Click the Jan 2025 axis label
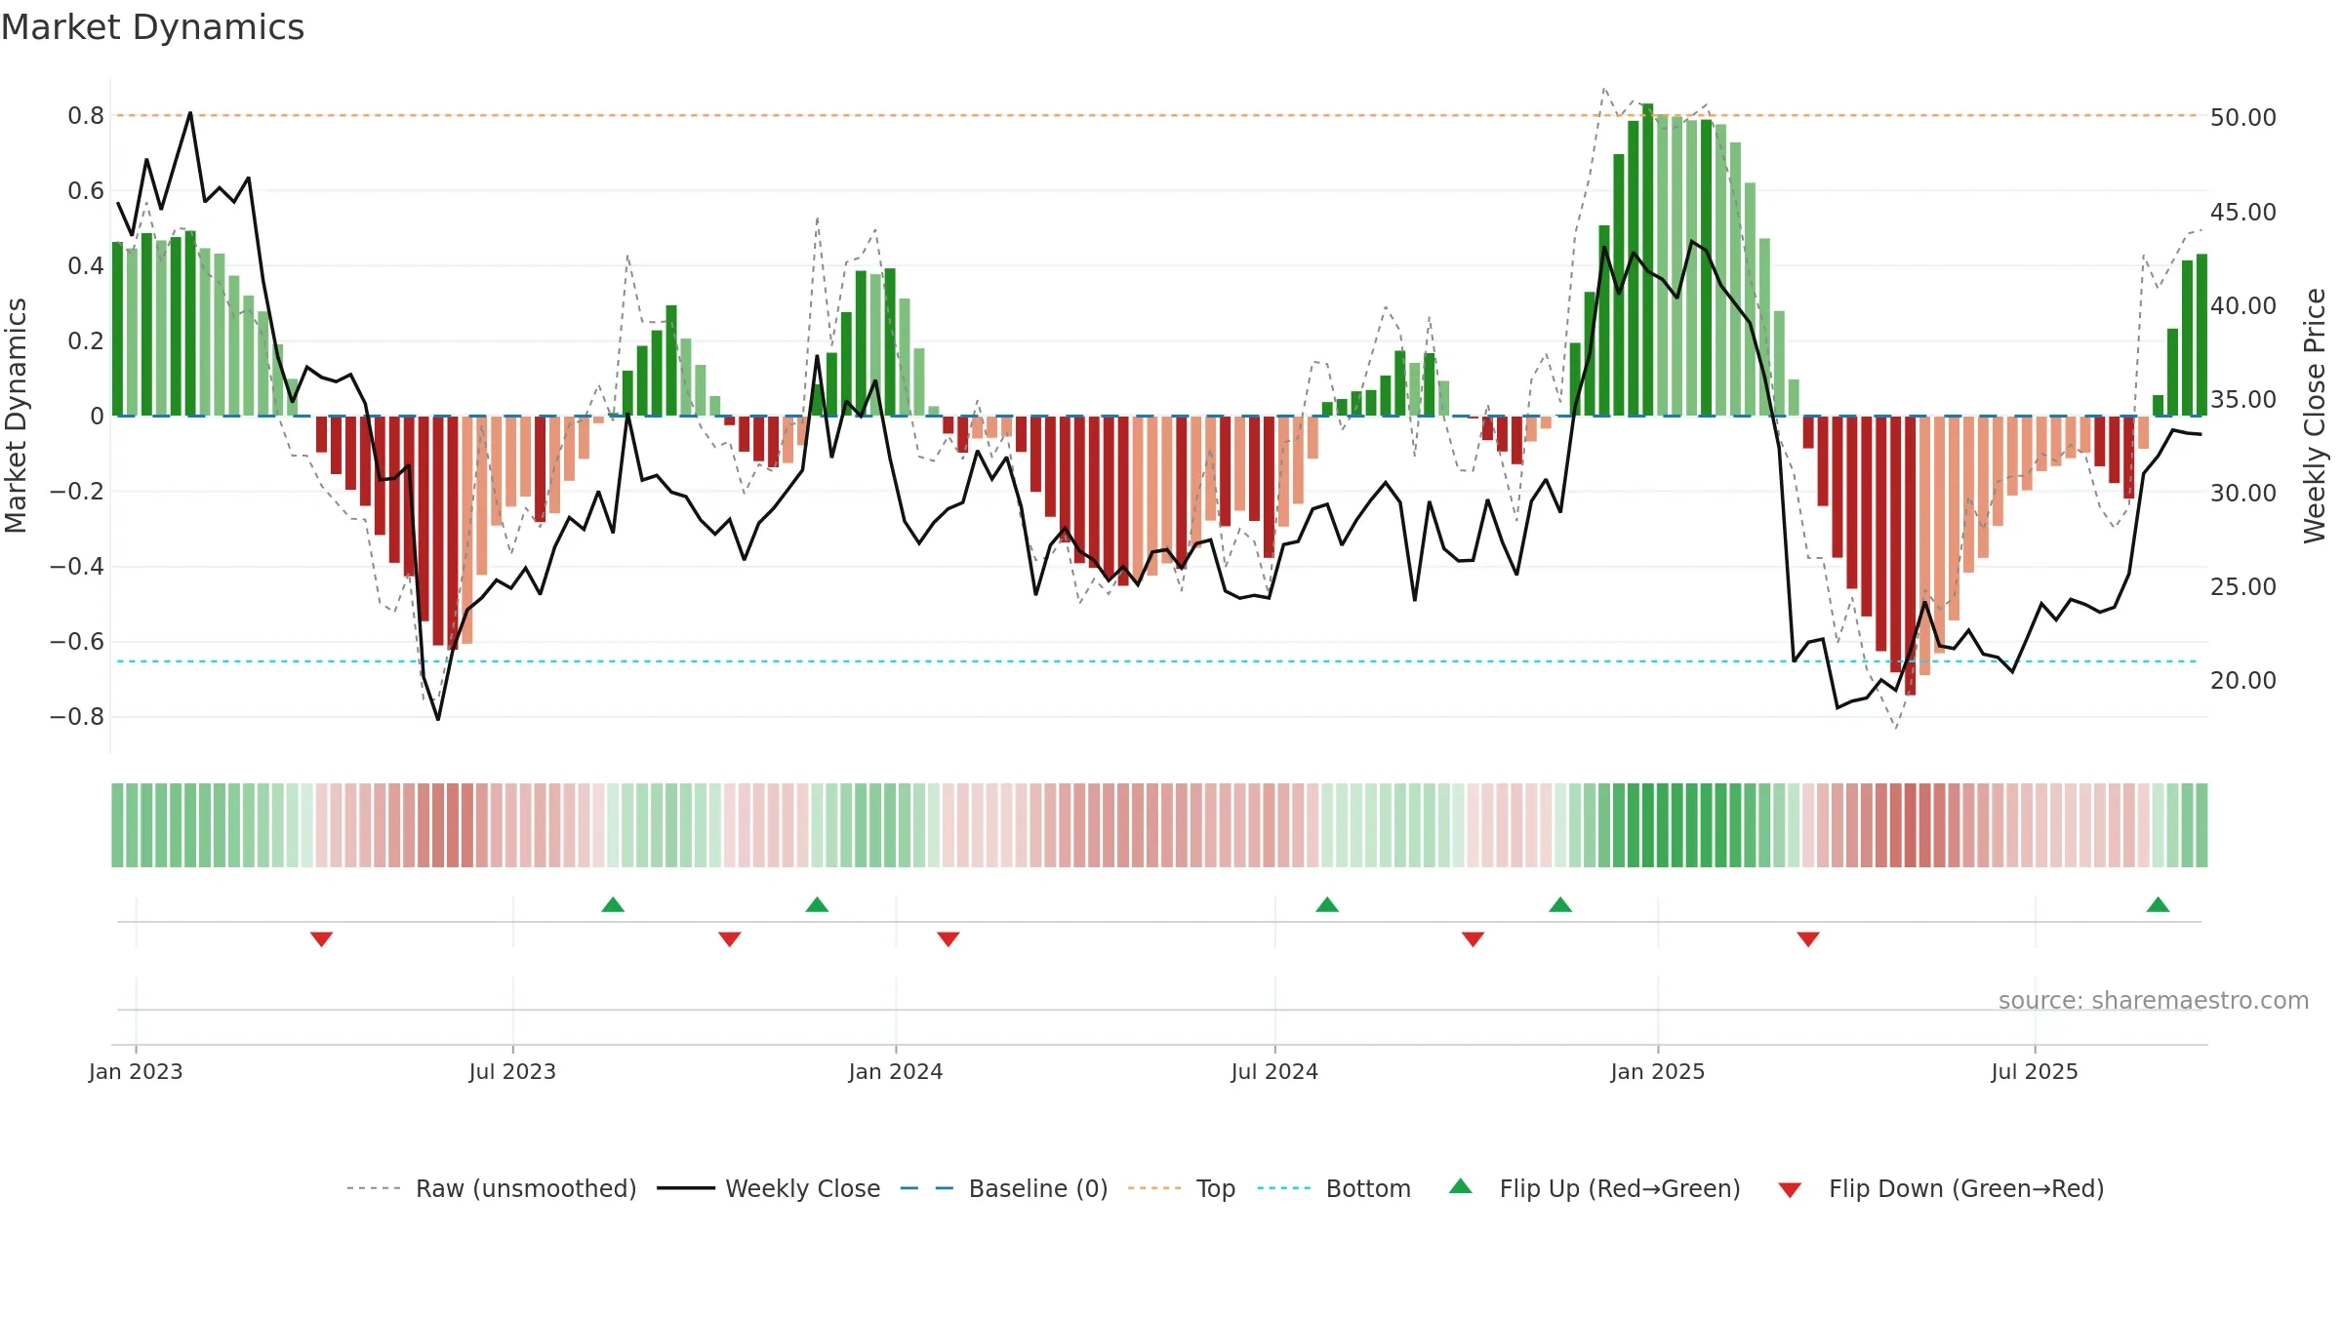This screenshot has height=1317, width=2342. [x=1658, y=1071]
